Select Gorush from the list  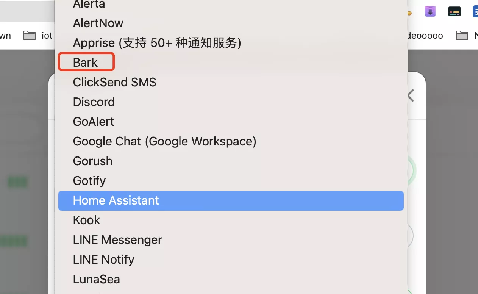[x=93, y=161]
